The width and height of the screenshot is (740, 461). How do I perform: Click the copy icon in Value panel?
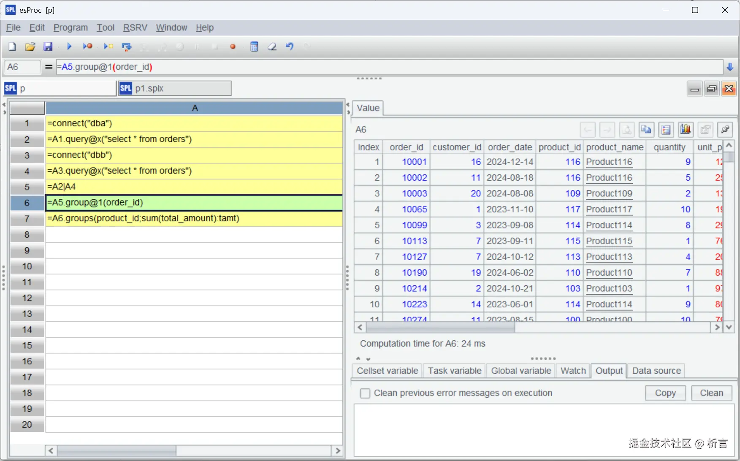646,130
